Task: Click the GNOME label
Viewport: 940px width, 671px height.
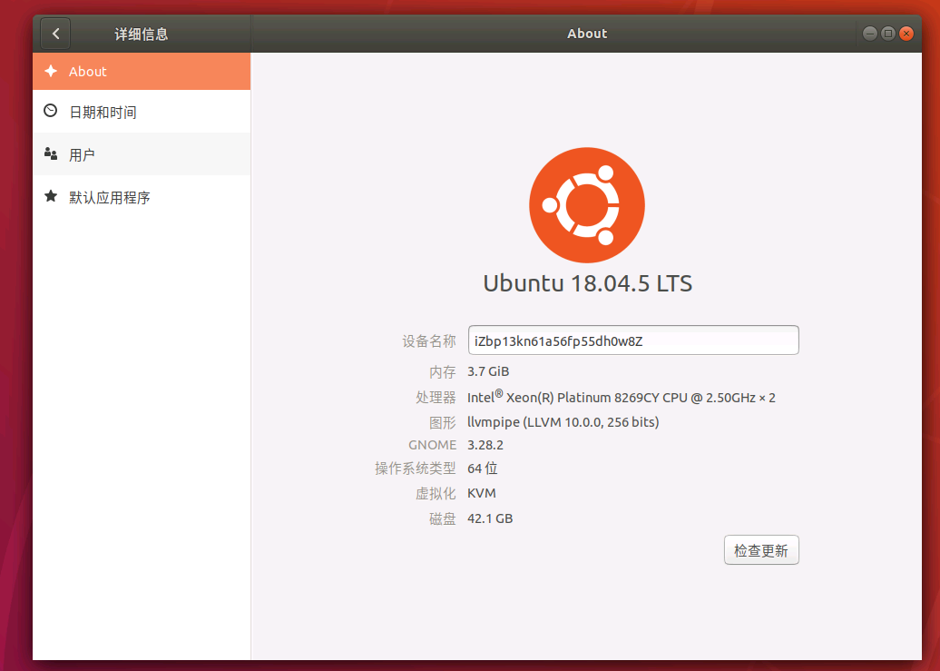Action: coord(432,445)
